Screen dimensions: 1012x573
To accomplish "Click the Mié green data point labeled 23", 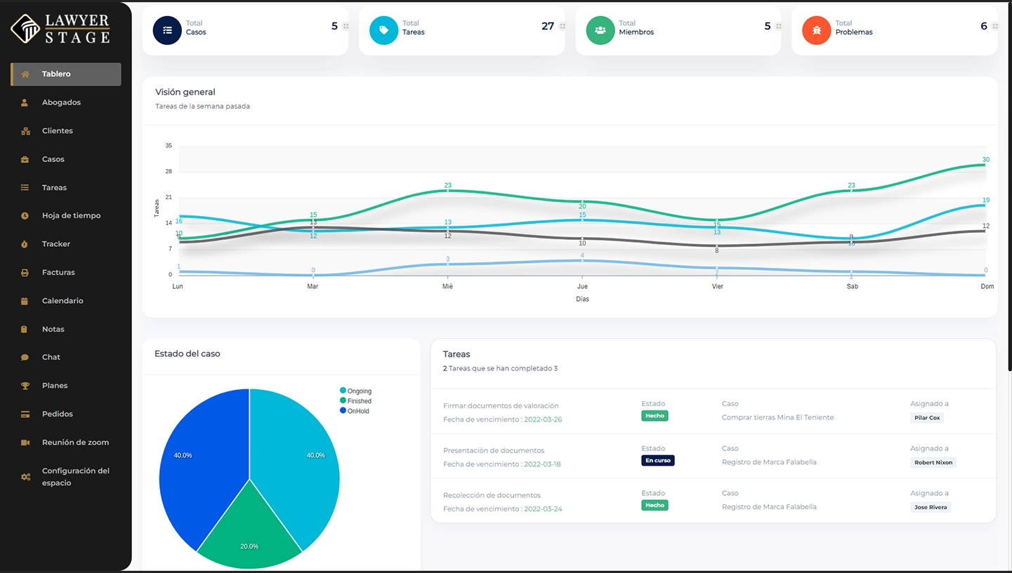I will coord(448,190).
